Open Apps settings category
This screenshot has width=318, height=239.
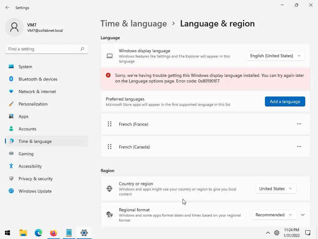(x=47, y=116)
